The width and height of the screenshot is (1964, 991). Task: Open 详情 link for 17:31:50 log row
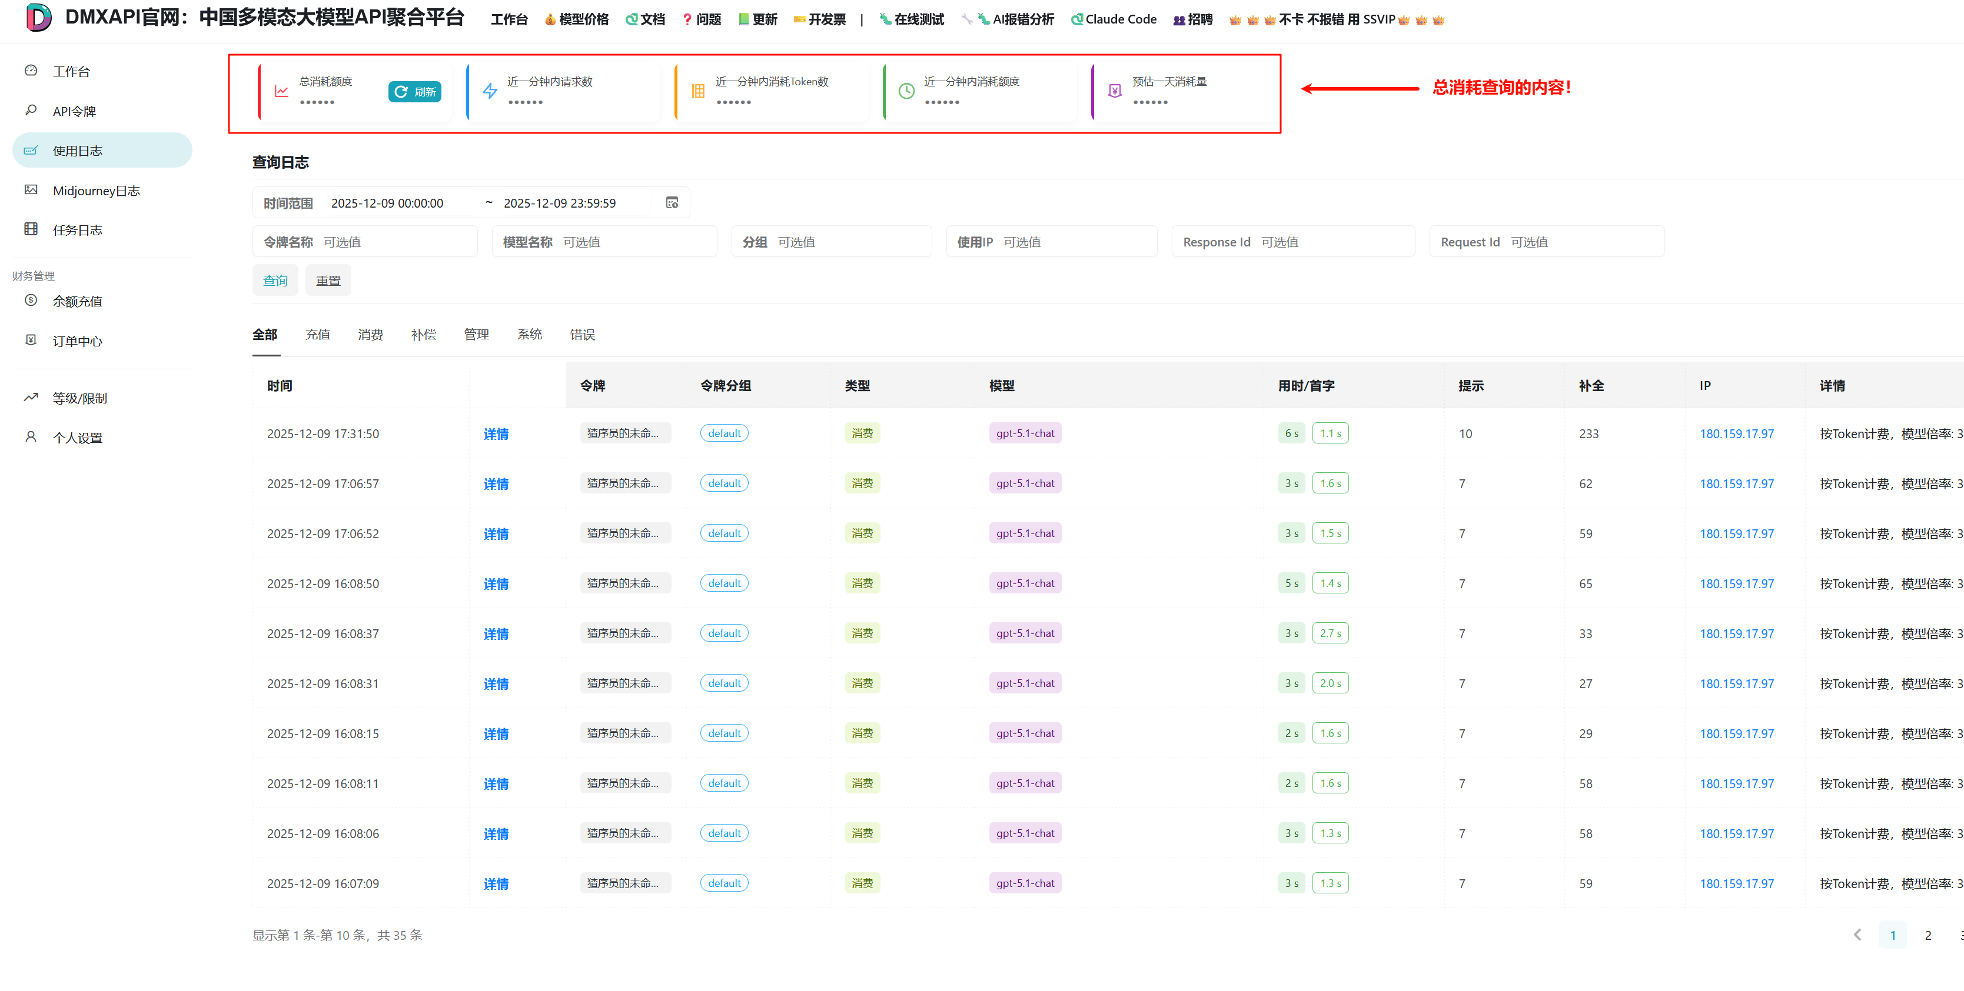(x=496, y=433)
